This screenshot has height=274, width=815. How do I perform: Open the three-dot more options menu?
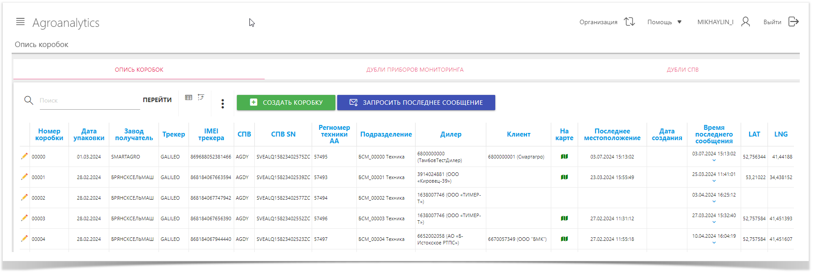tap(223, 104)
